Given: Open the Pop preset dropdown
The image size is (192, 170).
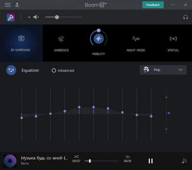Looking at the screenshot, I should point(163,70).
